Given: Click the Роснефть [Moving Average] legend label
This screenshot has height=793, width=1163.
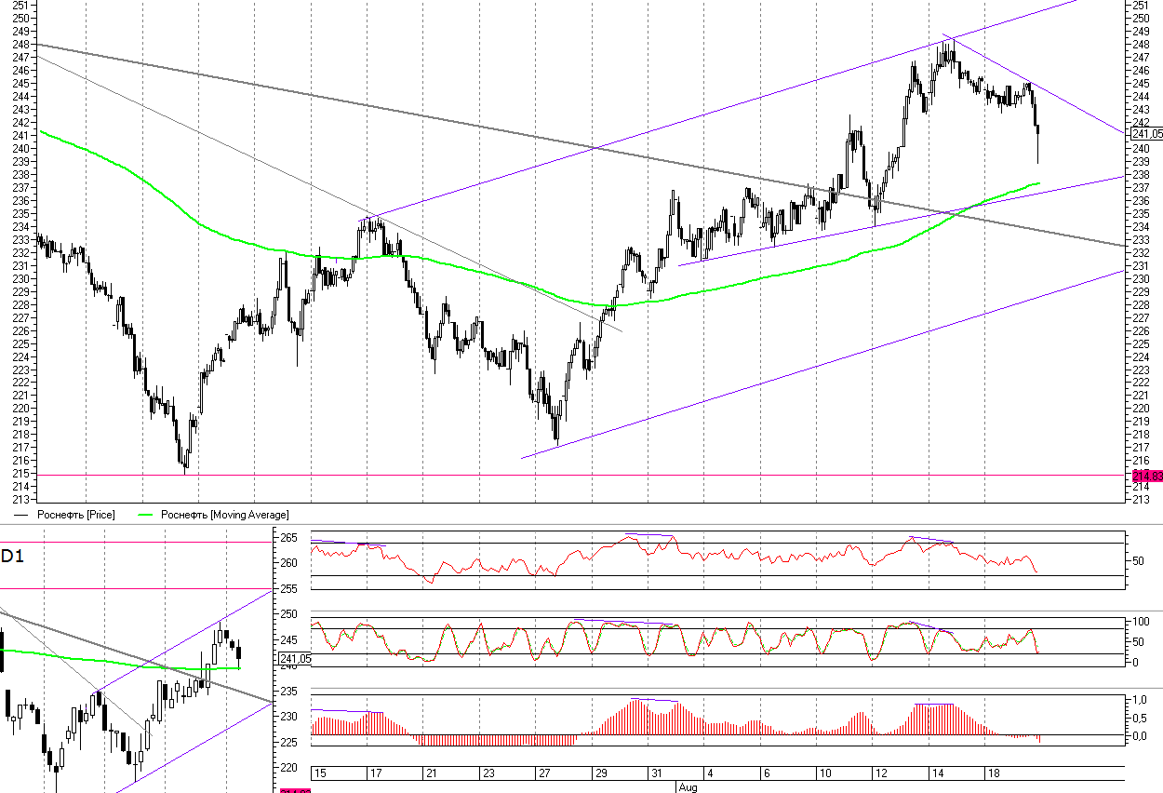Looking at the screenshot, I should coord(224,515).
